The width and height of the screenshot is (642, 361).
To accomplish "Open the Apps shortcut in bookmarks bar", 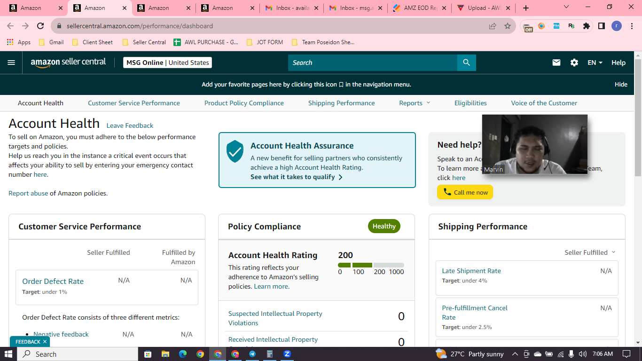I will [19, 42].
